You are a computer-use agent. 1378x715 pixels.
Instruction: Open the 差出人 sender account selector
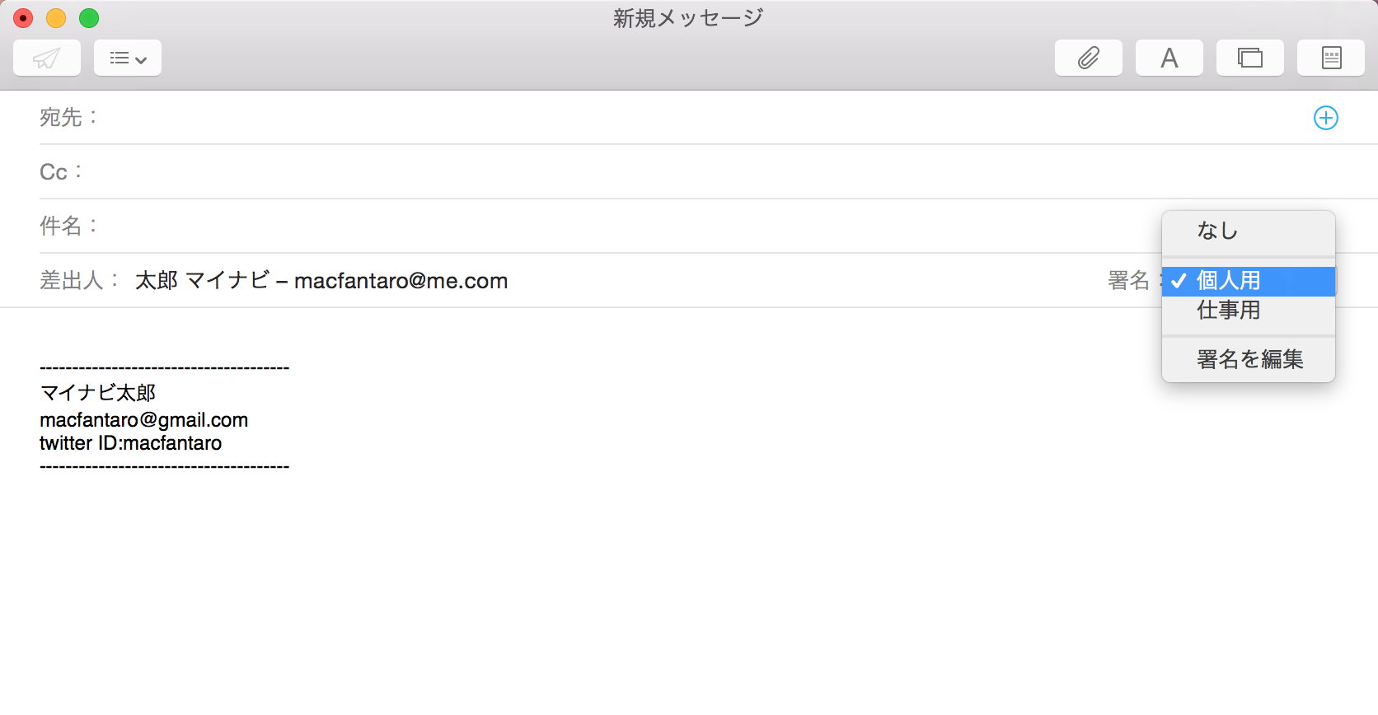coord(321,281)
